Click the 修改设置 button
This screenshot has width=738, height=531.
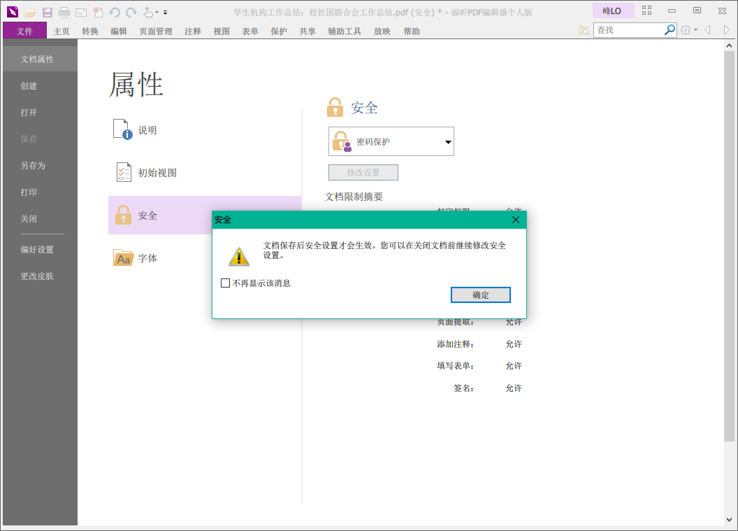pos(363,173)
